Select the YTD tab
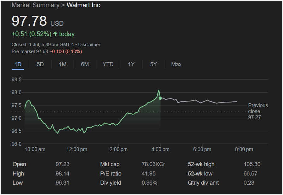The image size is (283, 195). point(108,64)
